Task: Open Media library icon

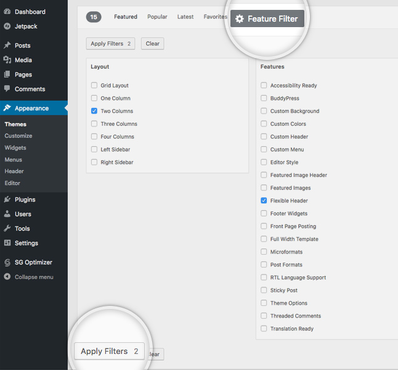Action: point(7,60)
